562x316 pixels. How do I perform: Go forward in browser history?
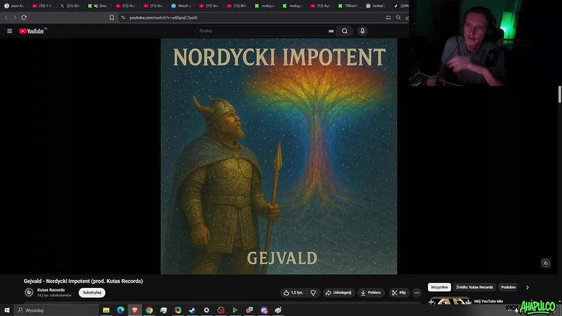click(14, 18)
